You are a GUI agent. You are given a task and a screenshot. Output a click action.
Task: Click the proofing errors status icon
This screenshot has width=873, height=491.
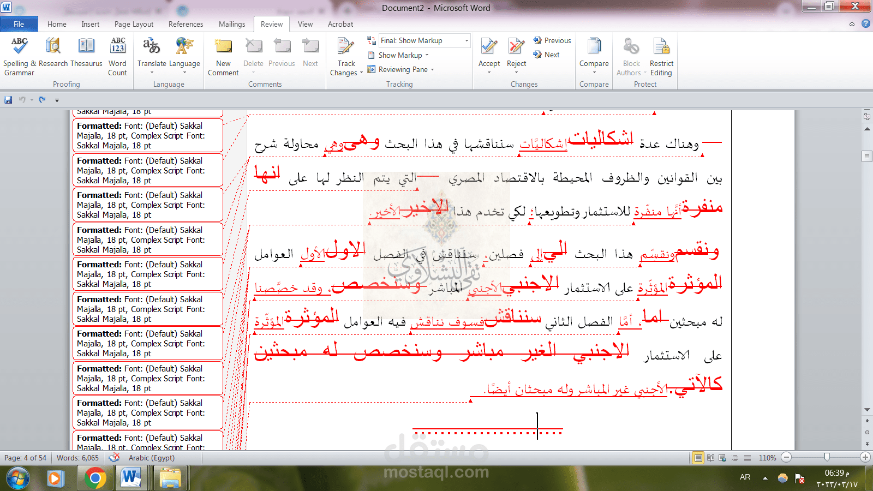coord(114,457)
